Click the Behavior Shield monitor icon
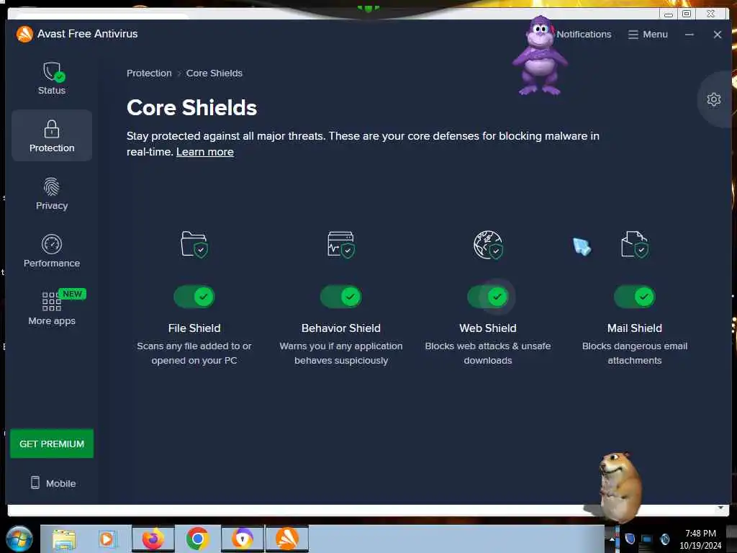Image resolution: width=737 pixels, height=553 pixels. [x=340, y=244]
